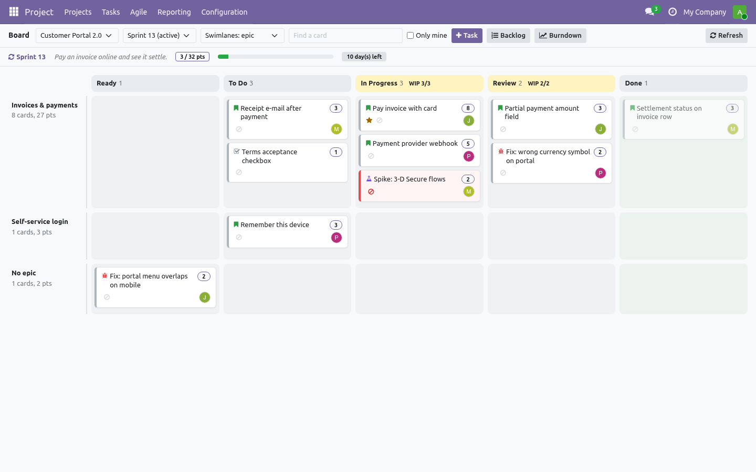Image resolution: width=756 pixels, height=472 pixels.
Task: Open the Configuration menu
Action: click(224, 12)
